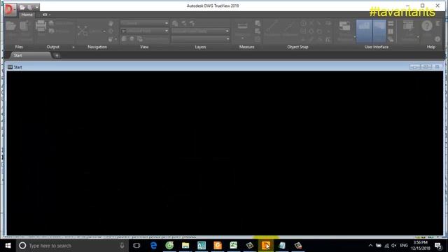Screen dimensions: 448x252
Task: Click large Open folder icon in Files panel
Action: [x=10, y=26]
